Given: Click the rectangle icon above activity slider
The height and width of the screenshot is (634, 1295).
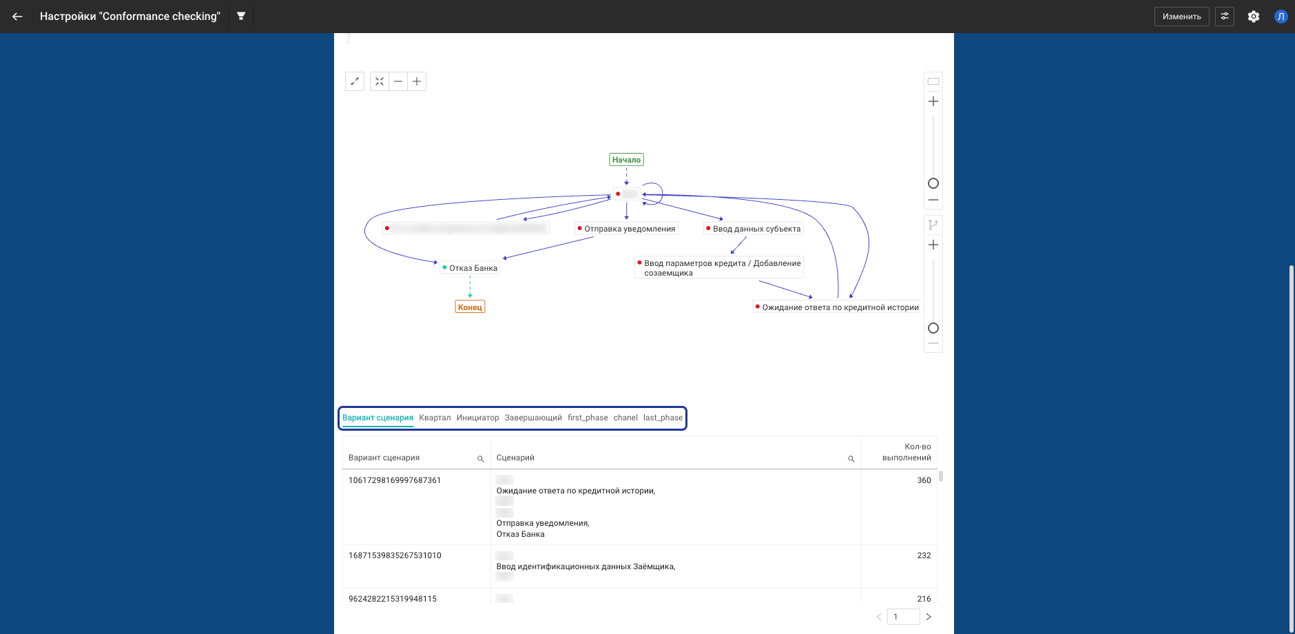Looking at the screenshot, I should (933, 81).
